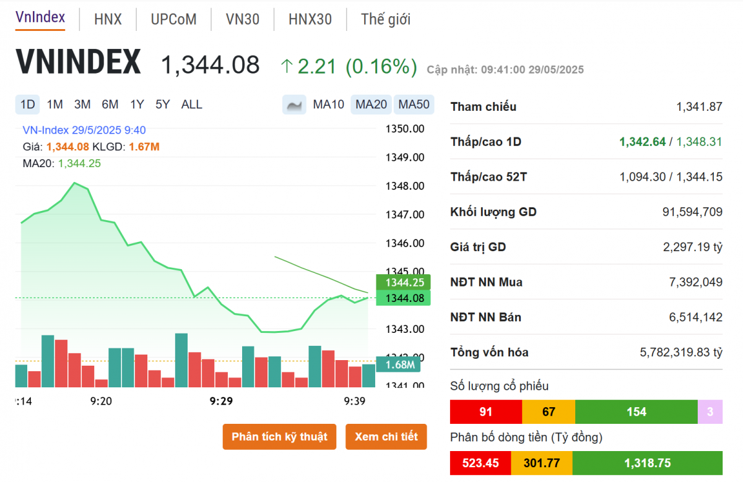
Task: Click the yellow unchanged stocks segment 67
Action: [549, 412]
